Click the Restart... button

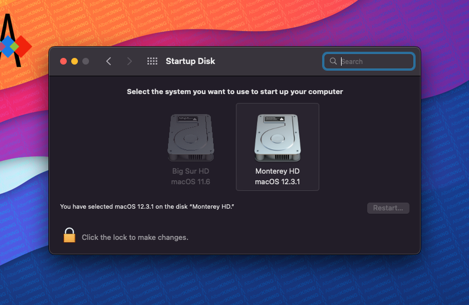pos(388,208)
